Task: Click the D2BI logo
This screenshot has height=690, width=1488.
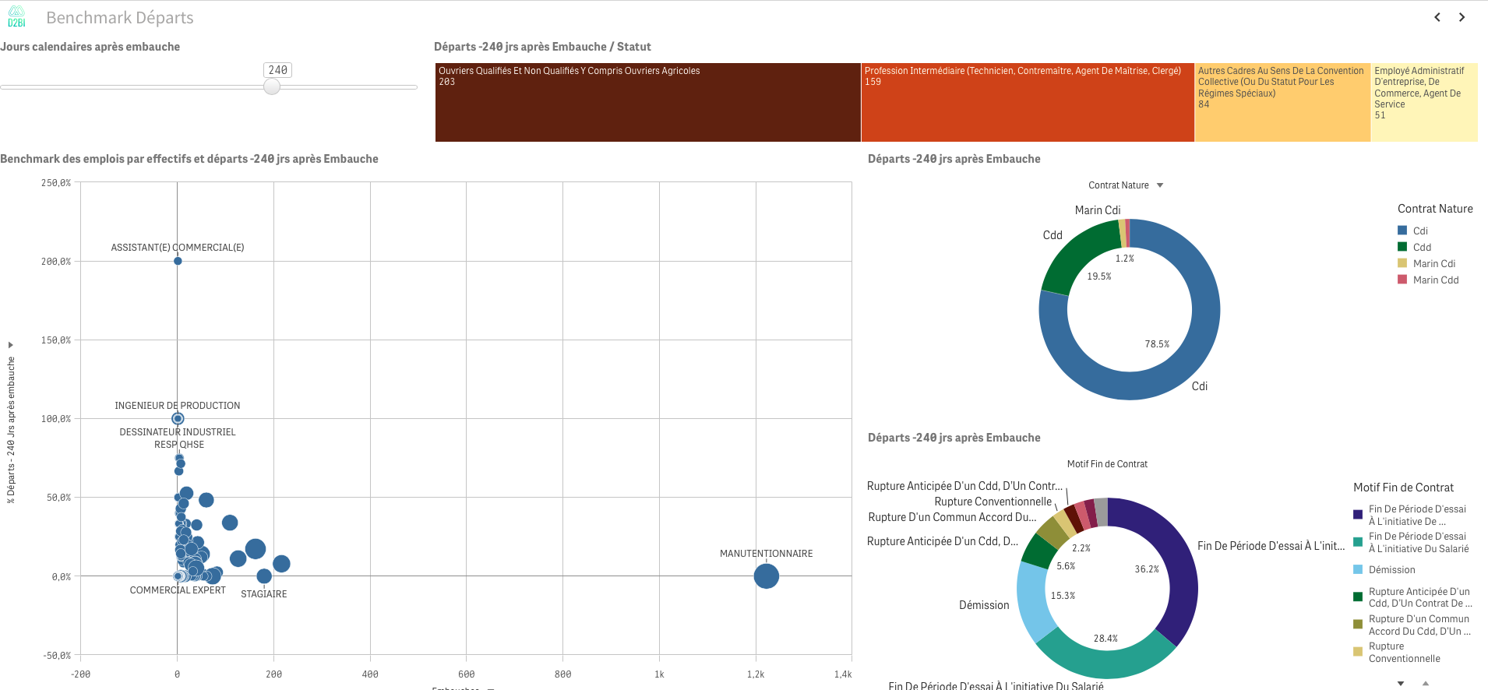Action: point(16,17)
